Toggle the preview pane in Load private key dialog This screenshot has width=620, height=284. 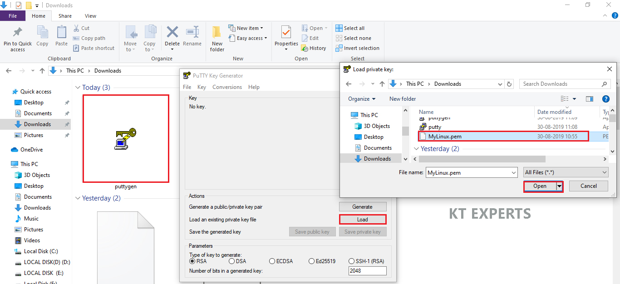point(590,99)
